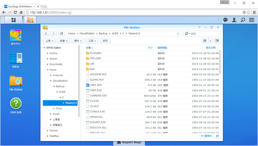Refresh the File Station folder view

click(62, 34)
